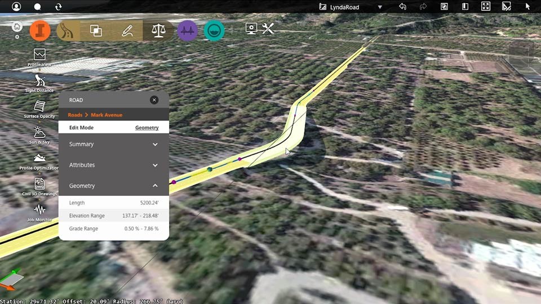Toggle the side panel icon

coord(465,7)
